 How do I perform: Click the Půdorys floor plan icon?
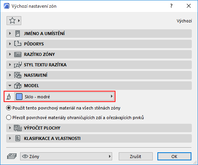pos(18,44)
